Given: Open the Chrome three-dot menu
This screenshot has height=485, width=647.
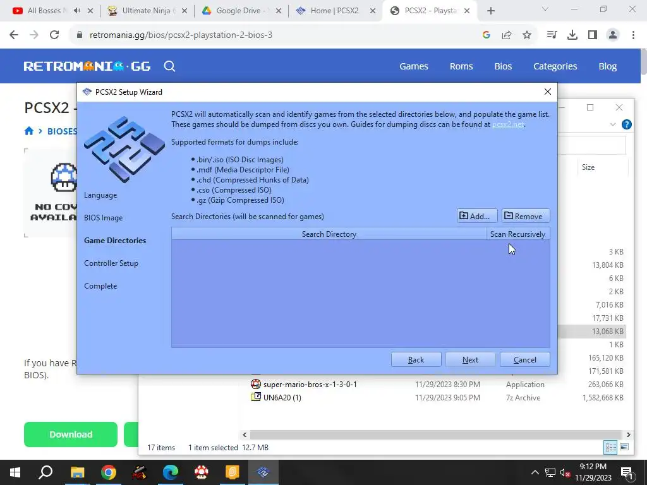Looking at the screenshot, I should point(633,35).
